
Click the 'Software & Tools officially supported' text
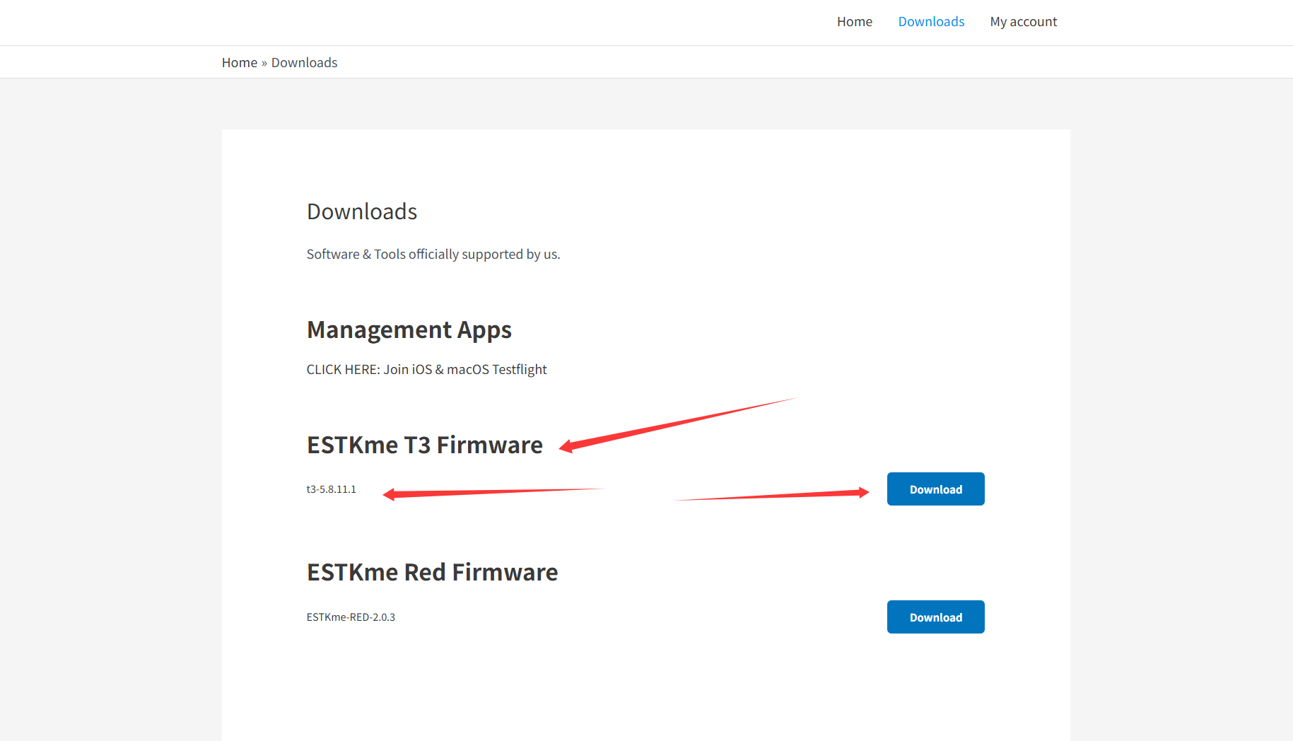(x=433, y=254)
